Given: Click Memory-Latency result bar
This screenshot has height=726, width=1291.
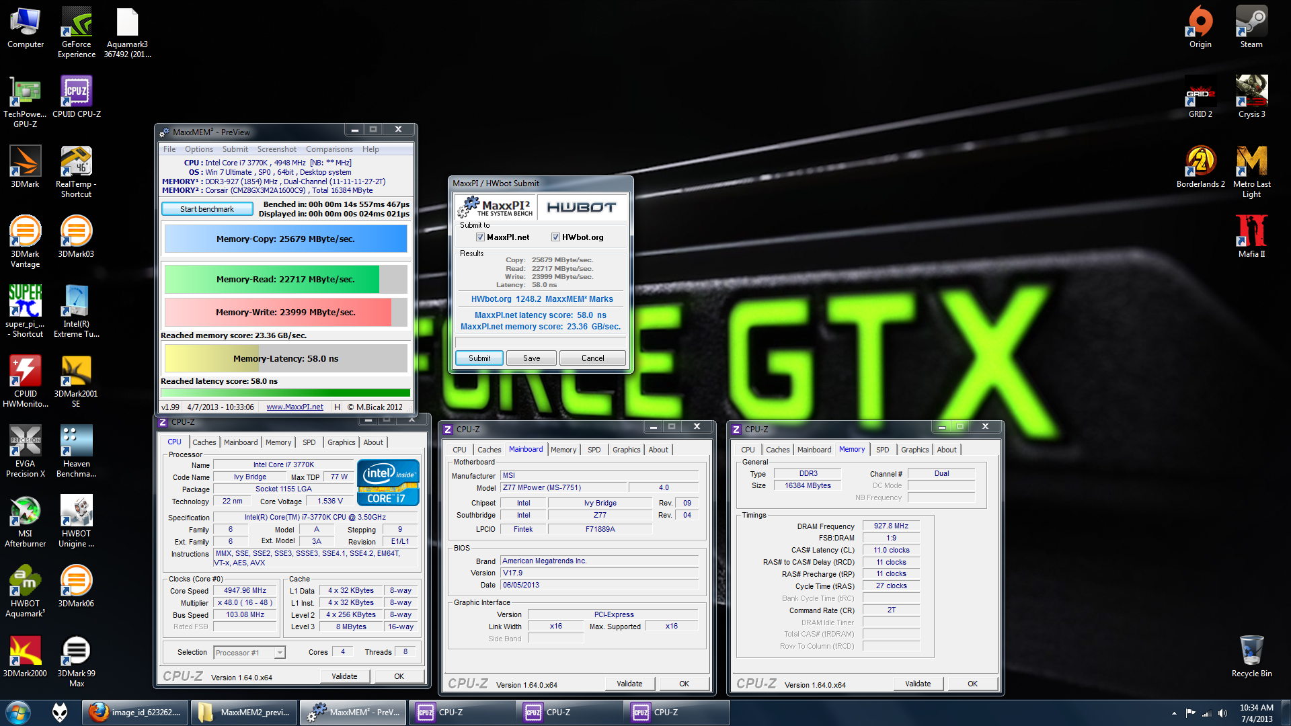Looking at the screenshot, I should click(286, 358).
